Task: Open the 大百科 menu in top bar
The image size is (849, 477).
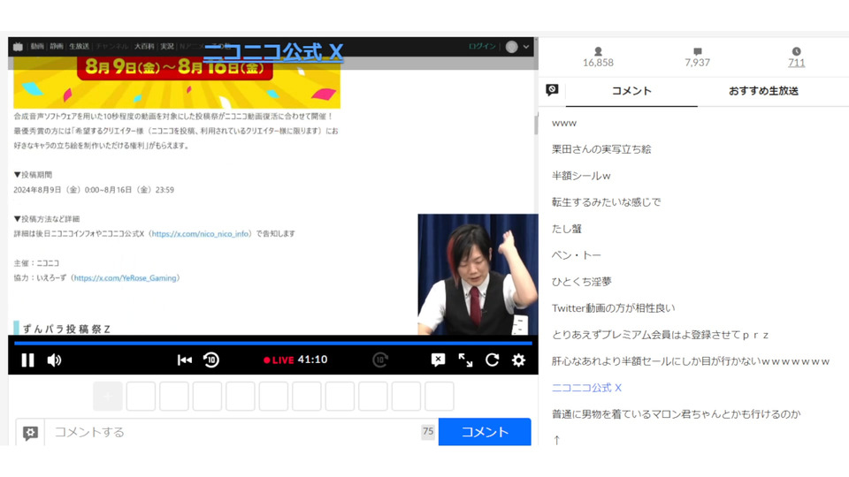Action: tap(144, 47)
